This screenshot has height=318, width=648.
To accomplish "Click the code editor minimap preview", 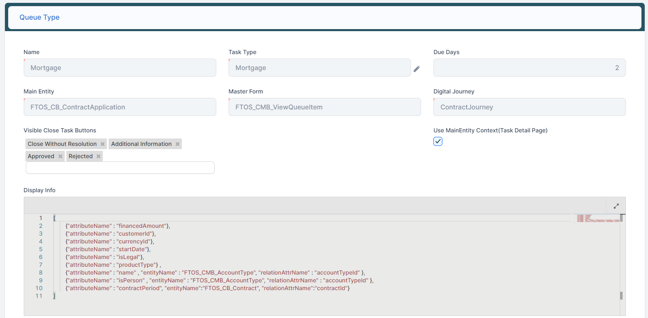I will (598, 218).
